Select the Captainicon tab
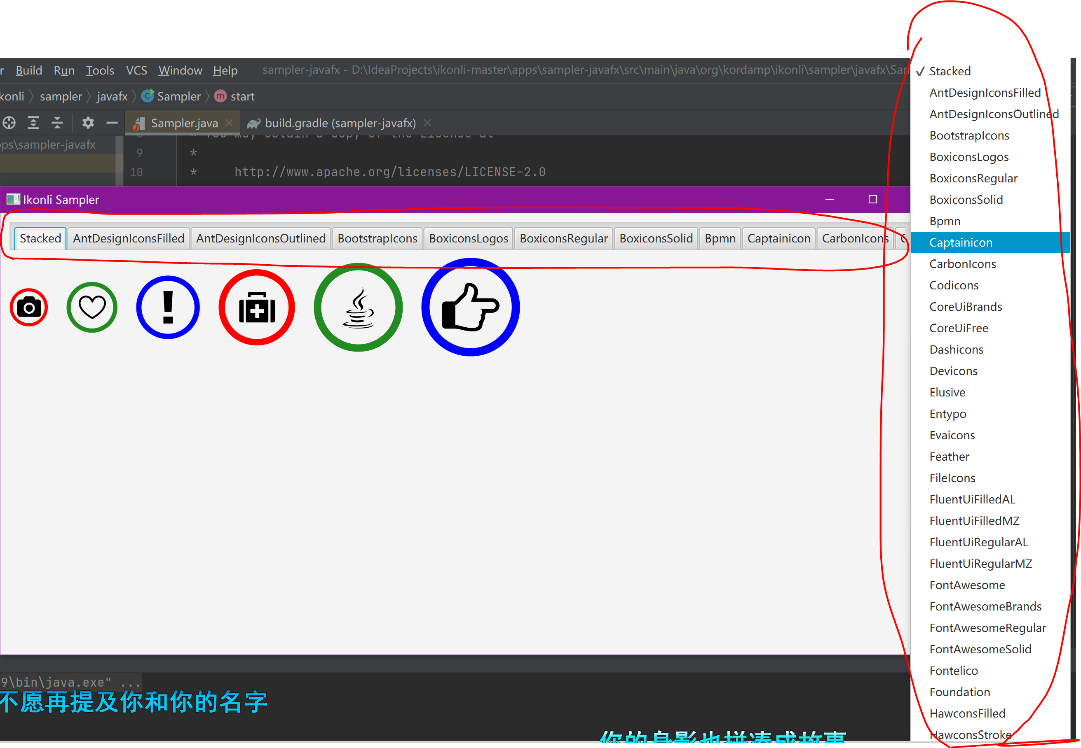This screenshot has height=748, width=1081. point(779,238)
